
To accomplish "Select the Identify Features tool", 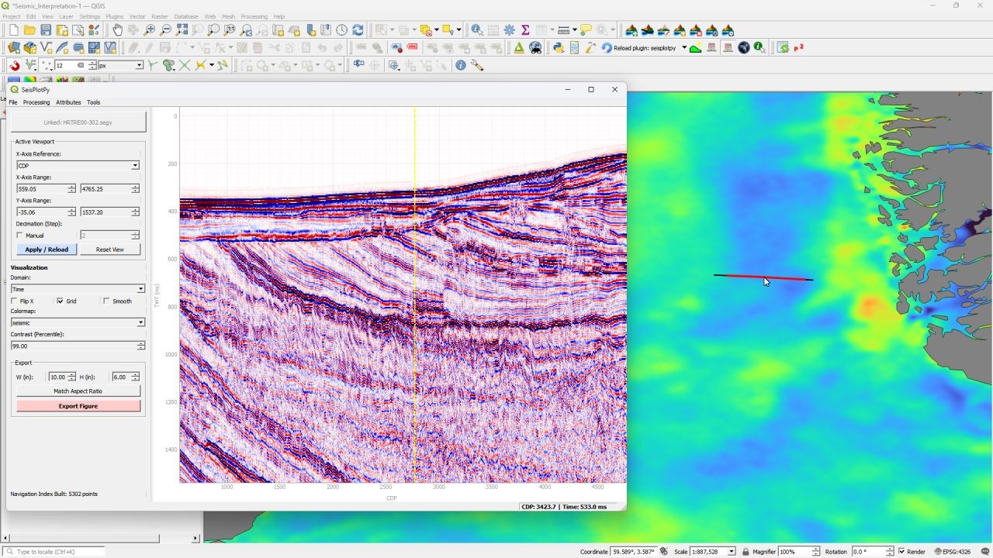I will tap(477, 30).
